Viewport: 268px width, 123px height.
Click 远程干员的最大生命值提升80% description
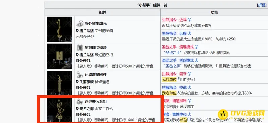point(199,39)
